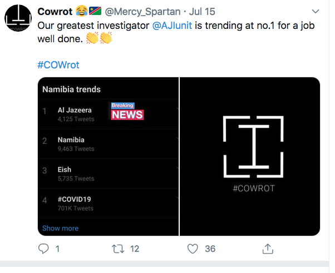Open the #COWROT logo image

coord(250,156)
